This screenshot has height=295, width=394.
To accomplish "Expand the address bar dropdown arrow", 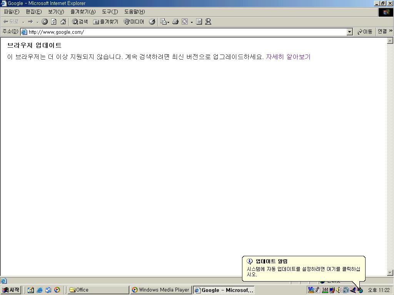I will 349,32.
